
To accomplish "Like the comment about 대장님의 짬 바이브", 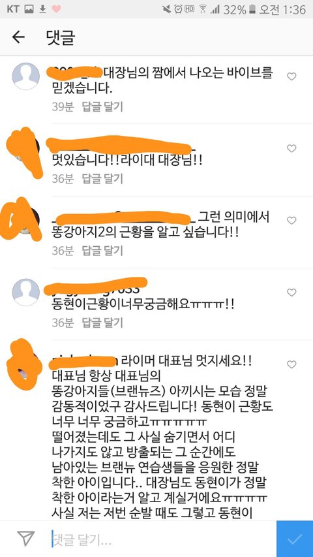I will (291, 76).
